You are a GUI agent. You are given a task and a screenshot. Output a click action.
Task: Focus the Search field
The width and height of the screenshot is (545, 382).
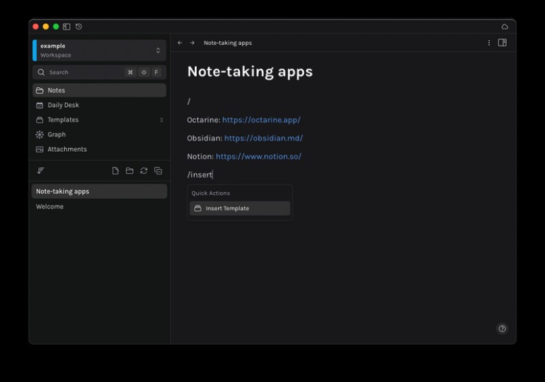pyautogui.click(x=99, y=72)
